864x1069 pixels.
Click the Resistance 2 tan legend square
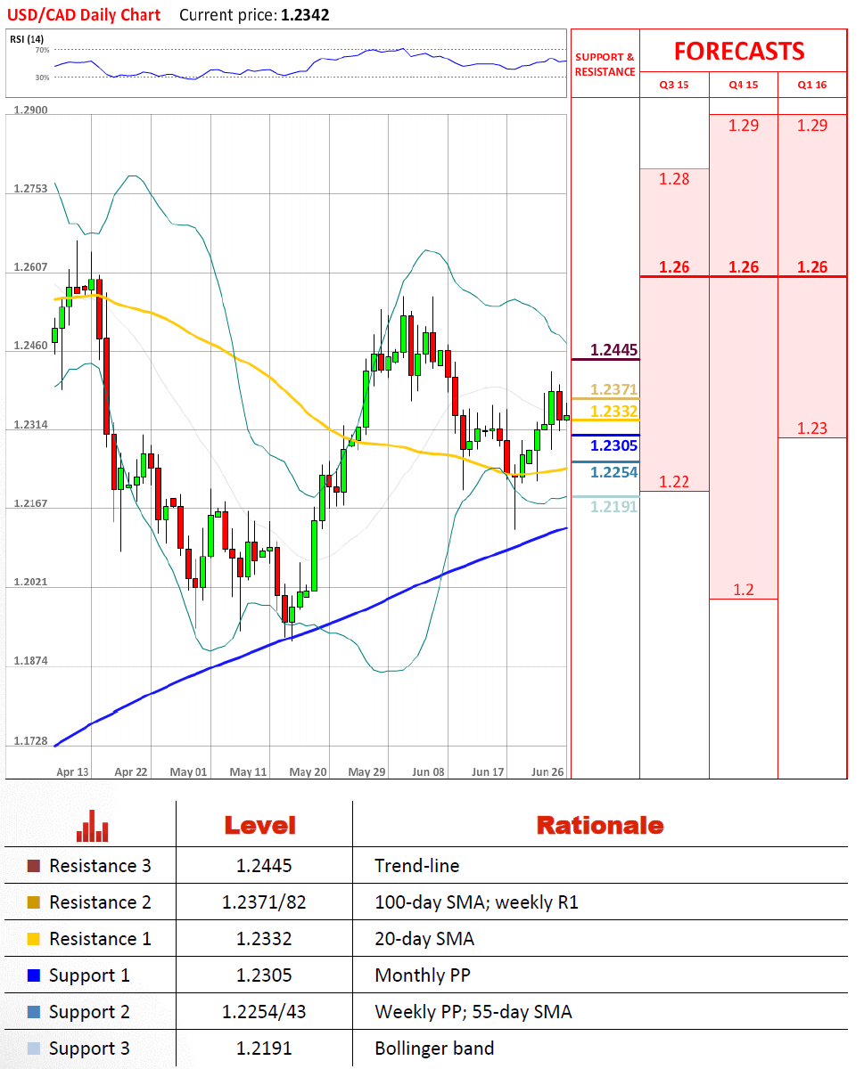[34, 902]
